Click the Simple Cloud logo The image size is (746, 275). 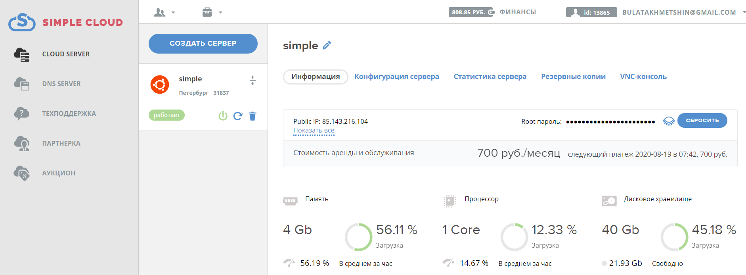point(66,22)
